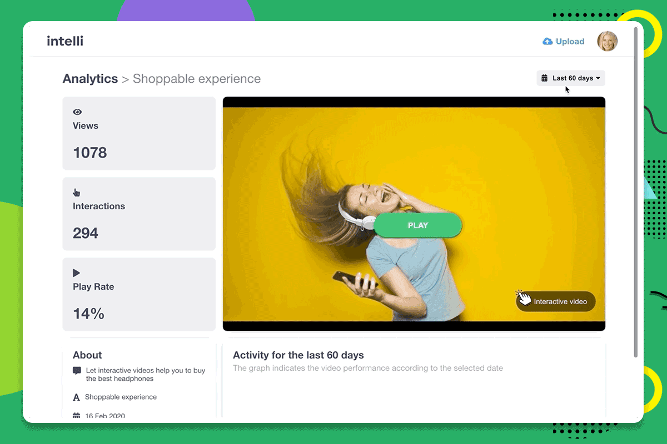Click the Interactive video badge
Viewport: 667px width, 444px height.
pos(556,301)
